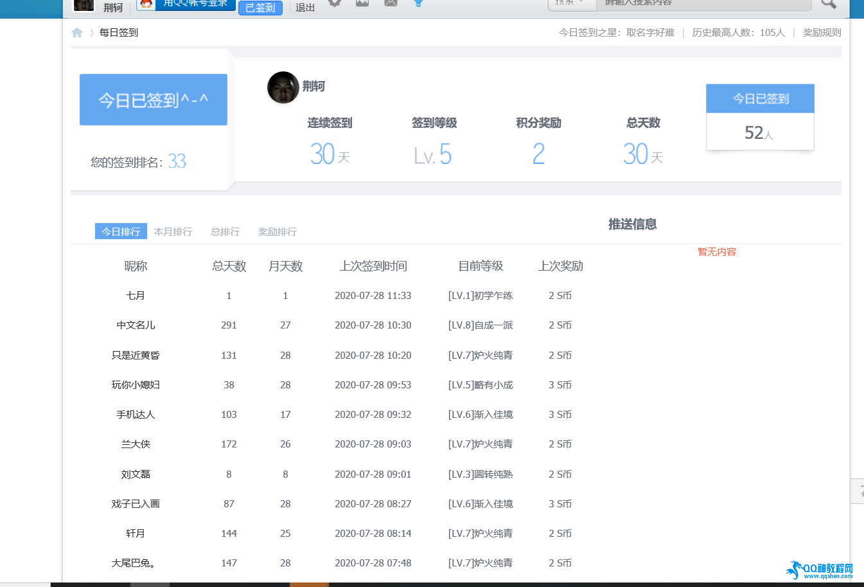Screen dimensions: 864x587
Task: Click the nickname 轩月
Action: coord(136,534)
